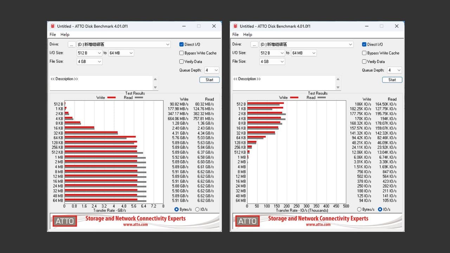450x253 pixels.
Task: Disable Direct I/O in left window
Action: point(181,44)
